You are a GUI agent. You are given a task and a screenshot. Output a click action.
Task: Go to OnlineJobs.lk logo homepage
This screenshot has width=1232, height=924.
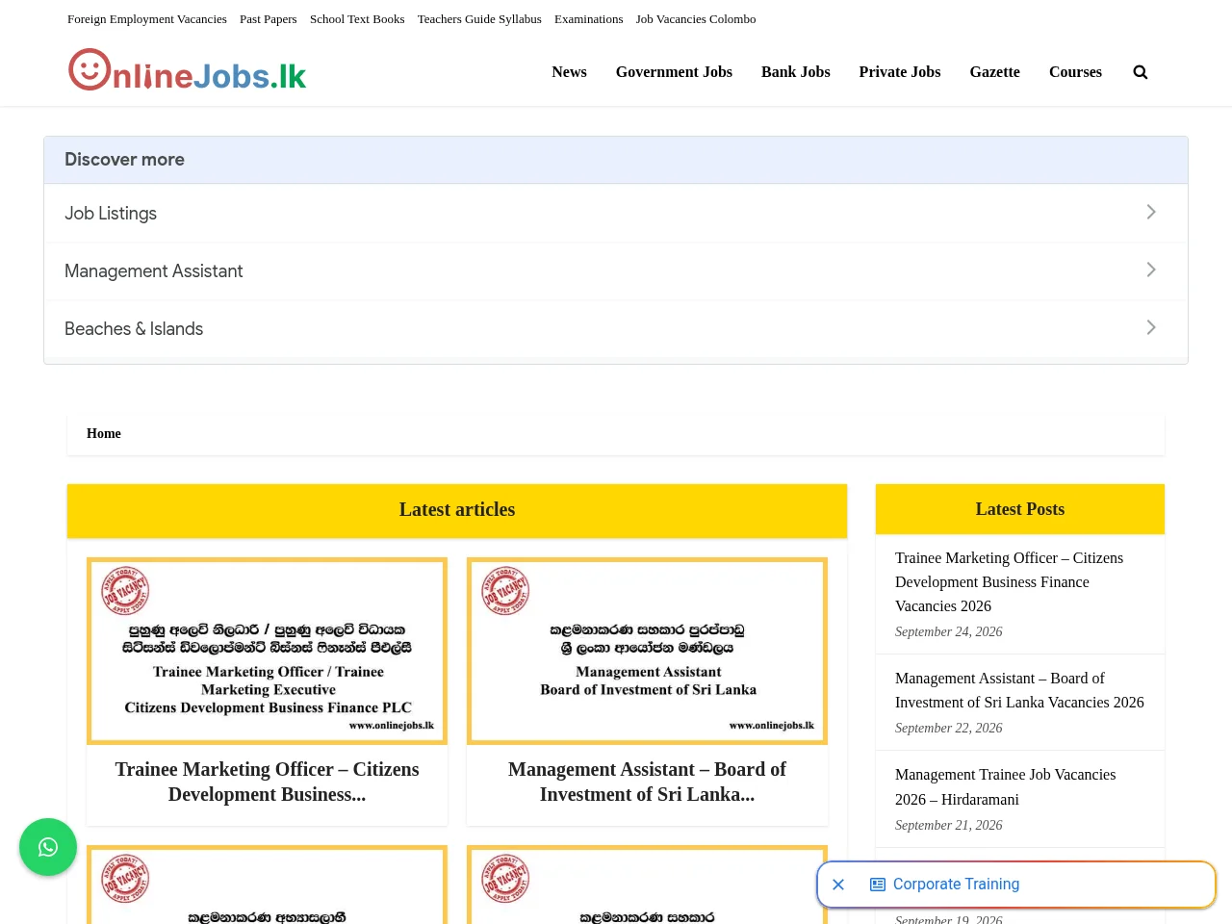[x=188, y=70]
